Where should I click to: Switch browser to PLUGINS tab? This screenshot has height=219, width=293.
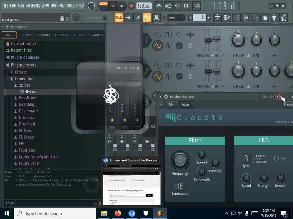tap(43, 35)
